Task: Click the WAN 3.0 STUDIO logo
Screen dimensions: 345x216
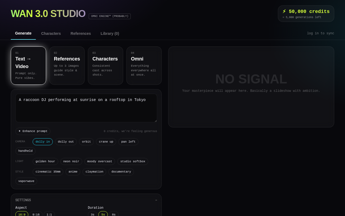Action: tap(48, 14)
